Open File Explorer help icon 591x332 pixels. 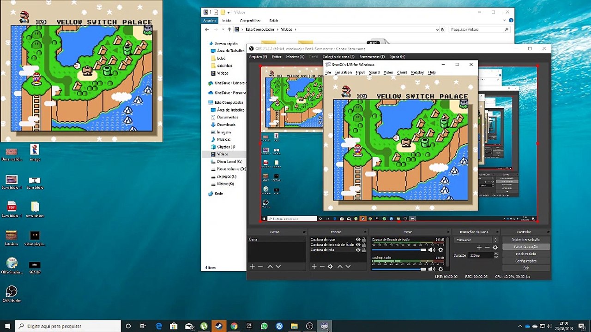point(511,20)
